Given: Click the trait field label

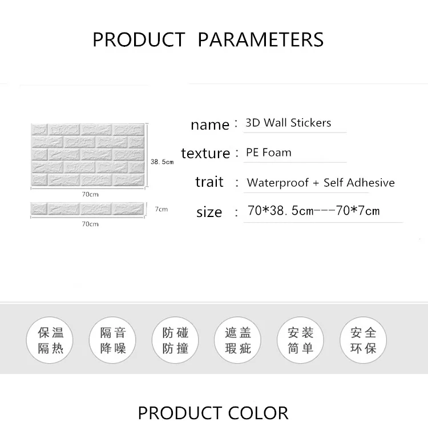Looking at the screenshot, I should click(x=209, y=182).
